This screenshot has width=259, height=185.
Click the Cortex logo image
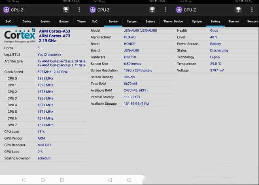[20, 36]
